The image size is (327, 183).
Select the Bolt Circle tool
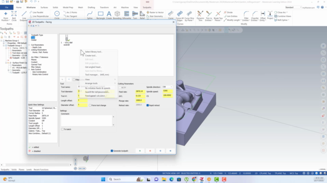(14, 16)
